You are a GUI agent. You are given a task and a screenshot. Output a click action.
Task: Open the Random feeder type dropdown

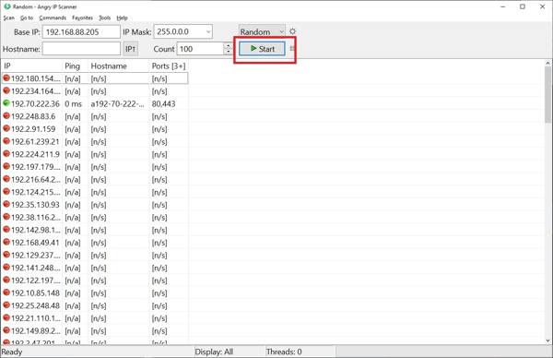[x=262, y=31]
